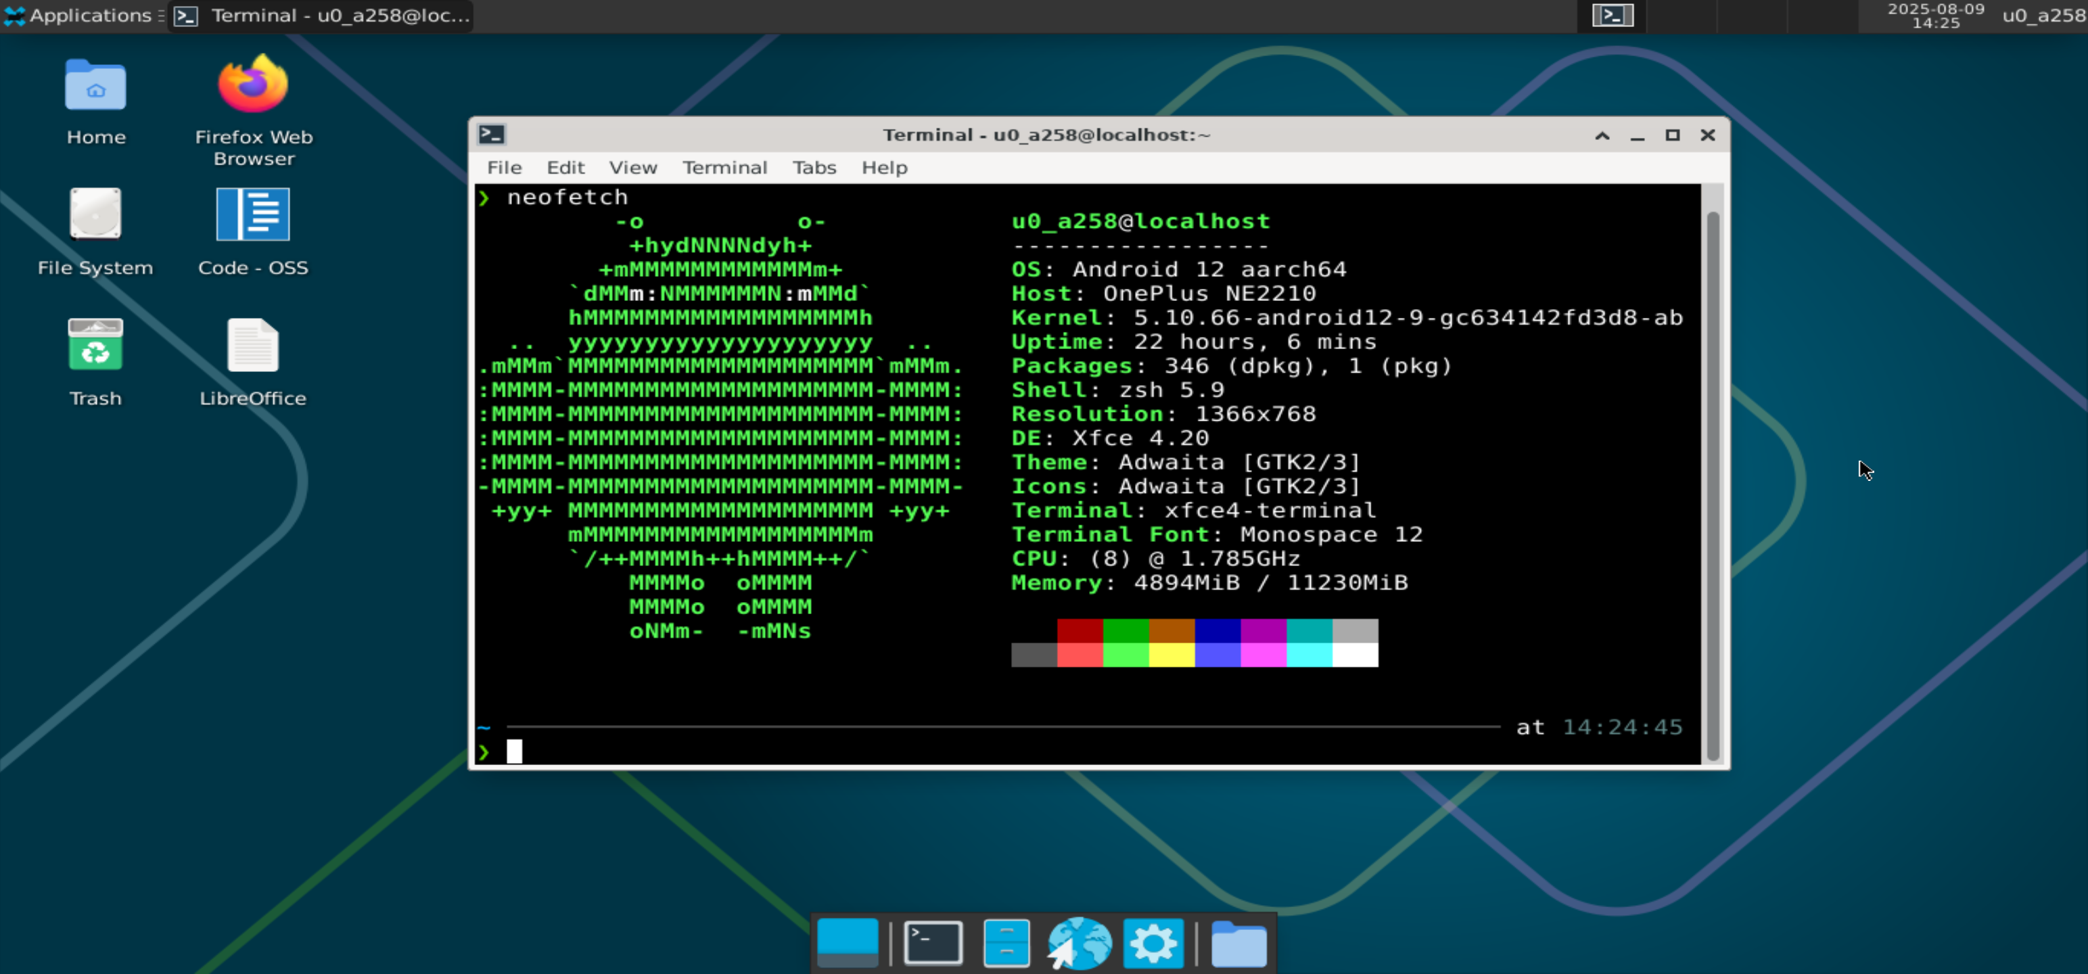Click Show Desktop icon in dock
Screen dimensions: 2088x974
pos(847,942)
